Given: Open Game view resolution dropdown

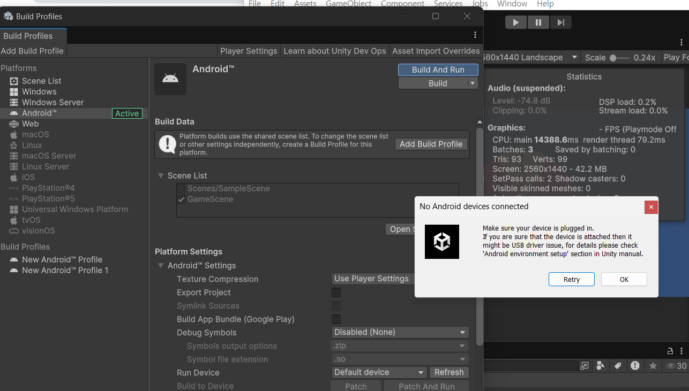Looking at the screenshot, I should (531, 57).
